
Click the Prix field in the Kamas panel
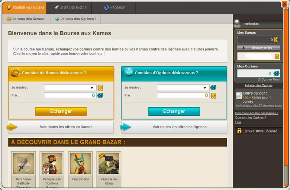point(70,95)
